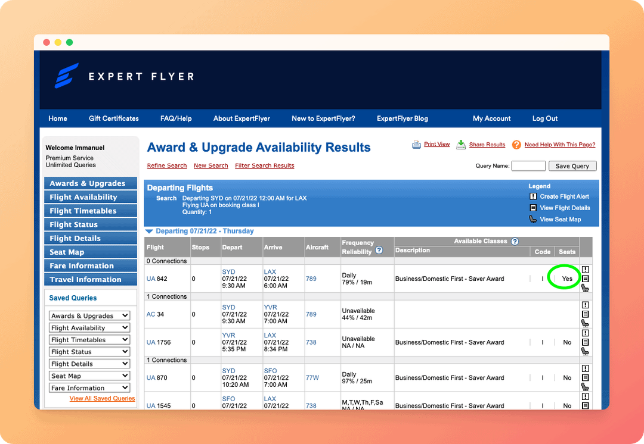Click the Save Query button
644x444 pixels.
coord(572,165)
